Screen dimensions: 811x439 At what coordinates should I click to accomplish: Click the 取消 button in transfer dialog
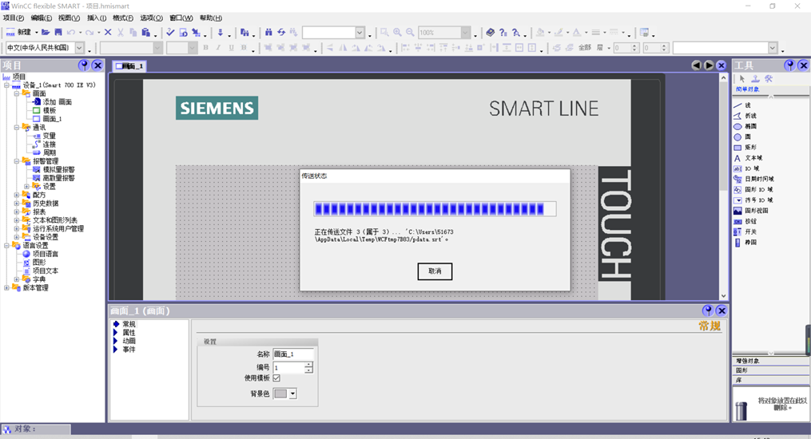point(435,271)
